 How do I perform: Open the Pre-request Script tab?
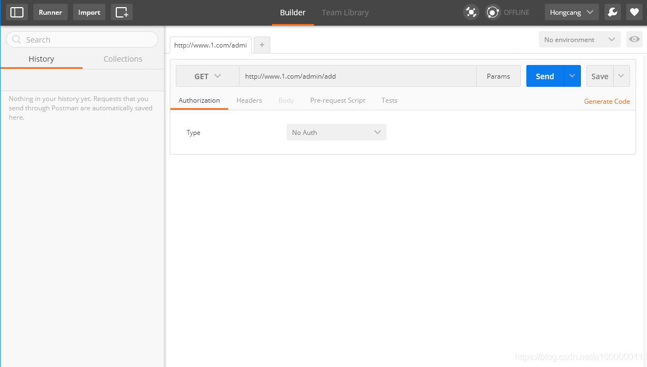click(337, 100)
